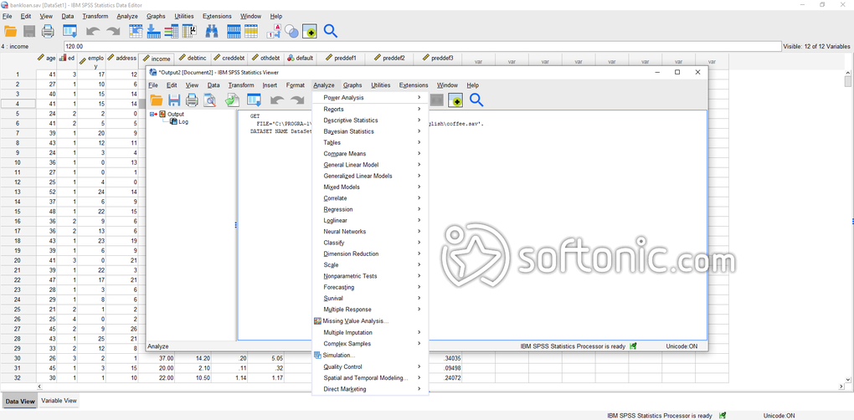Click the left arrow of horizontal scrollbar
The height and width of the screenshot is (420, 854).
(39, 387)
